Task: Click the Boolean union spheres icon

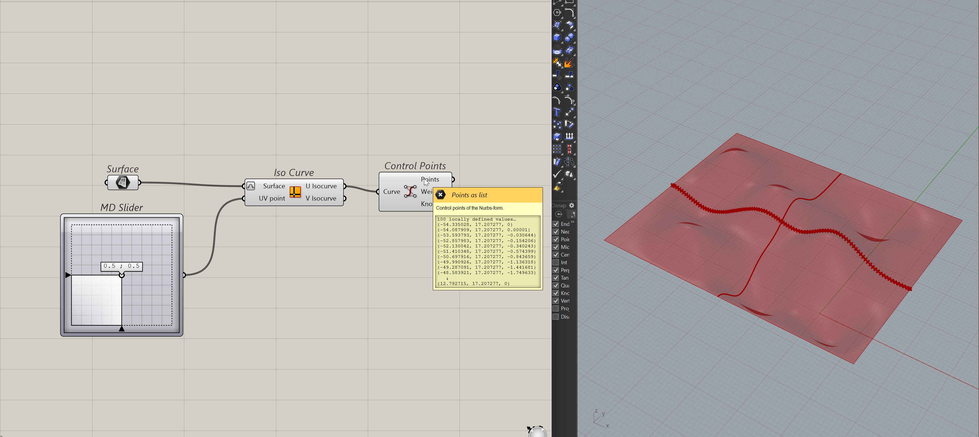Action: pyautogui.click(x=569, y=37)
